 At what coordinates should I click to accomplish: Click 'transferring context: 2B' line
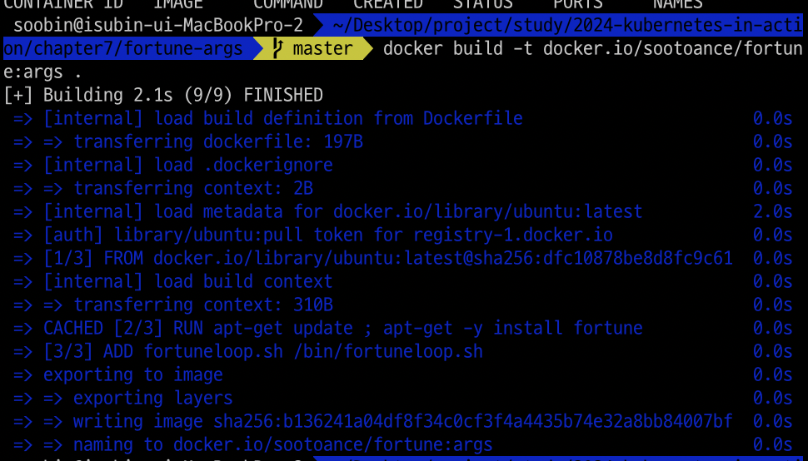click(x=163, y=188)
